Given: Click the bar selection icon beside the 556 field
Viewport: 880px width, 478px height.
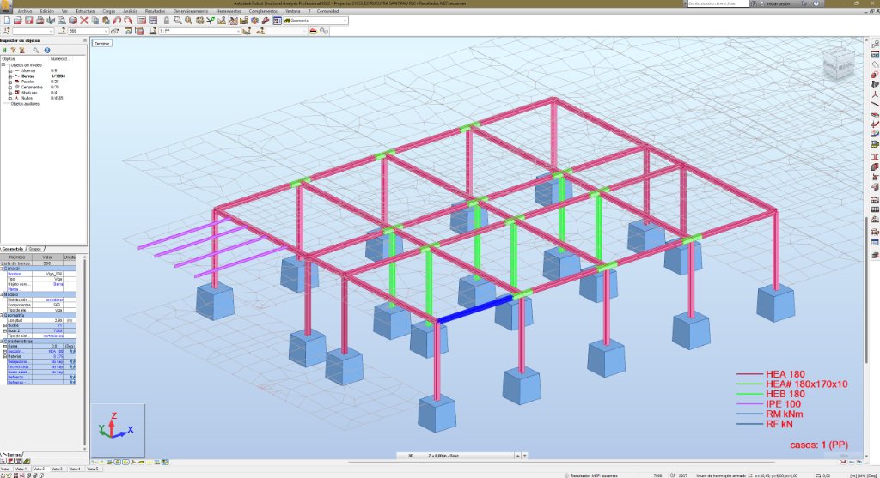Looking at the screenshot, I should point(62,32).
